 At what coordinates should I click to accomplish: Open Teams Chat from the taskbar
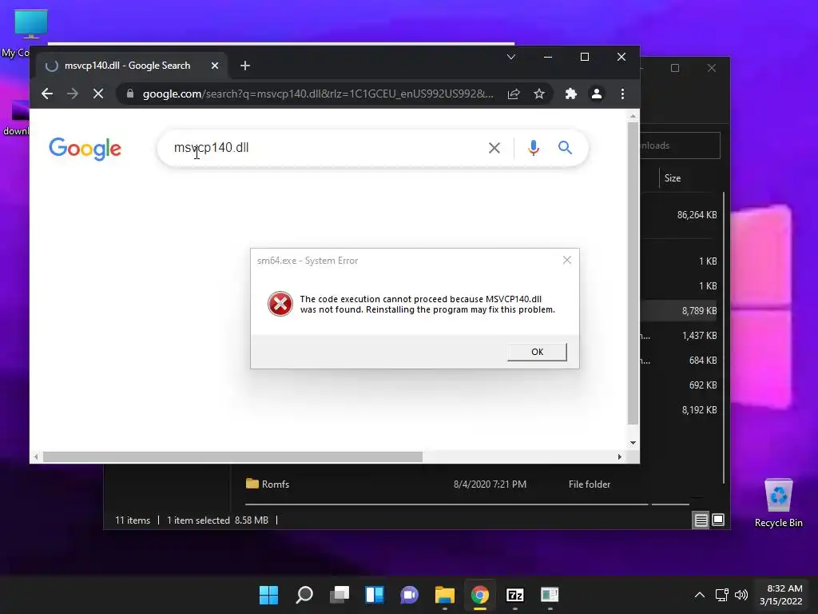(x=410, y=595)
